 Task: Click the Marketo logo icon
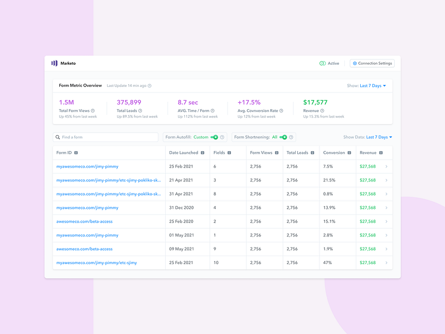click(x=55, y=63)
